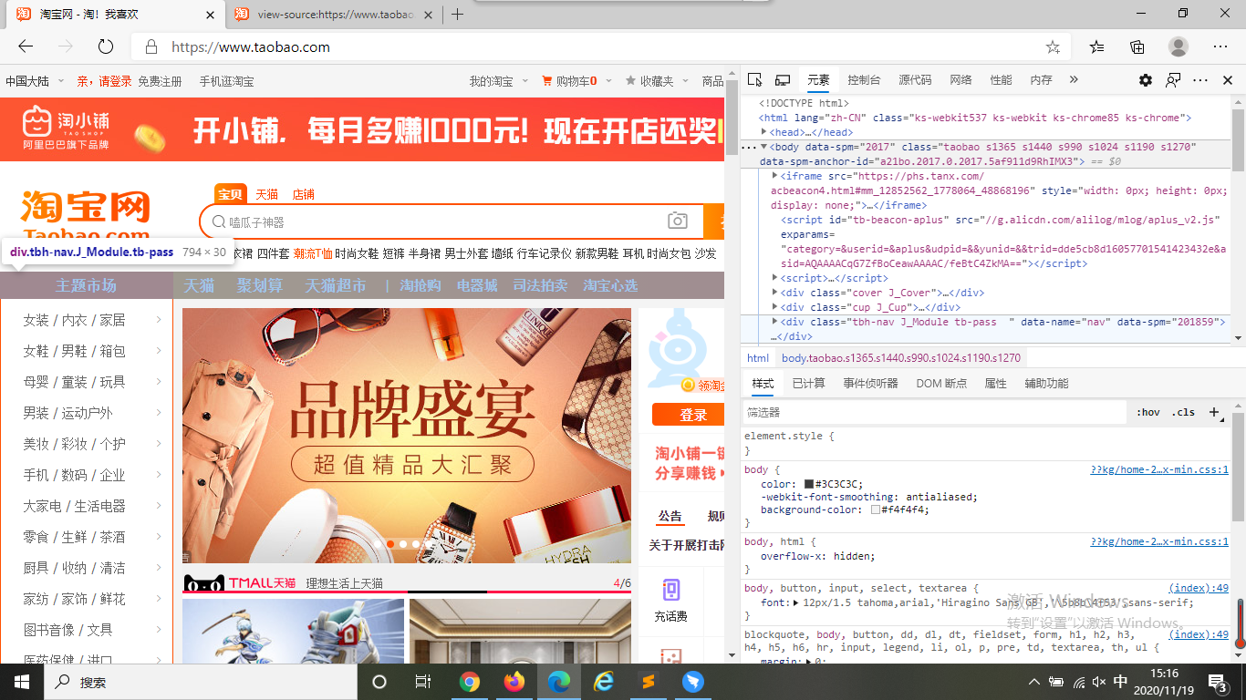1246x700 pixels.
Task: Expand the font shorthand property triangle
Action: click(794, 602)
